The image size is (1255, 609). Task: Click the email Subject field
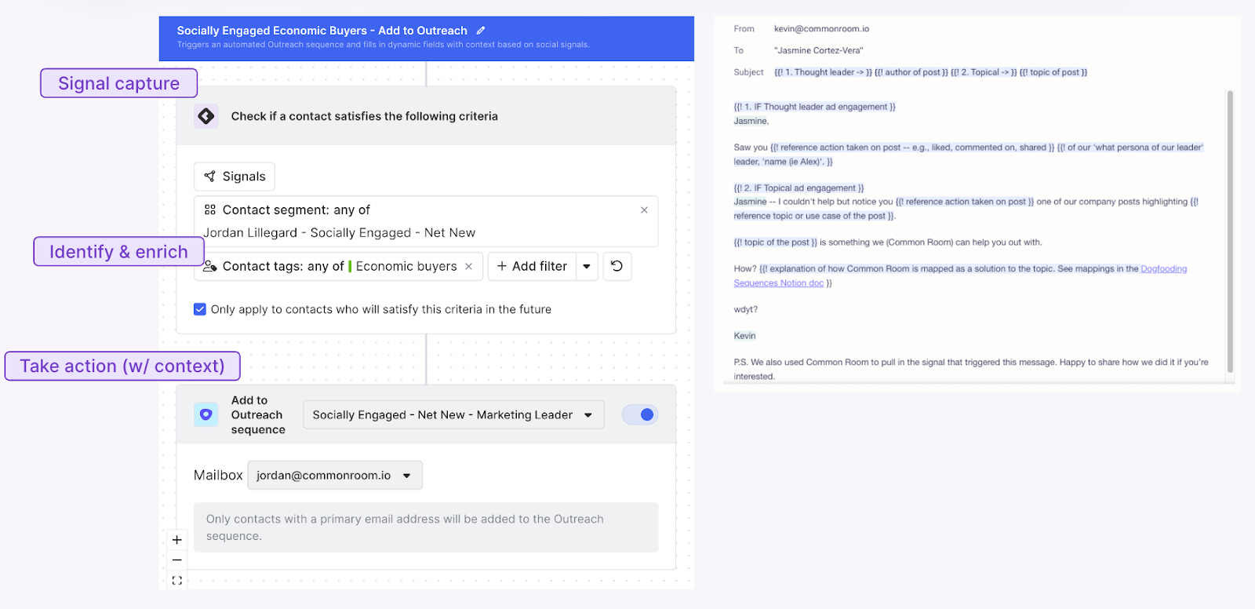point(930,72)
